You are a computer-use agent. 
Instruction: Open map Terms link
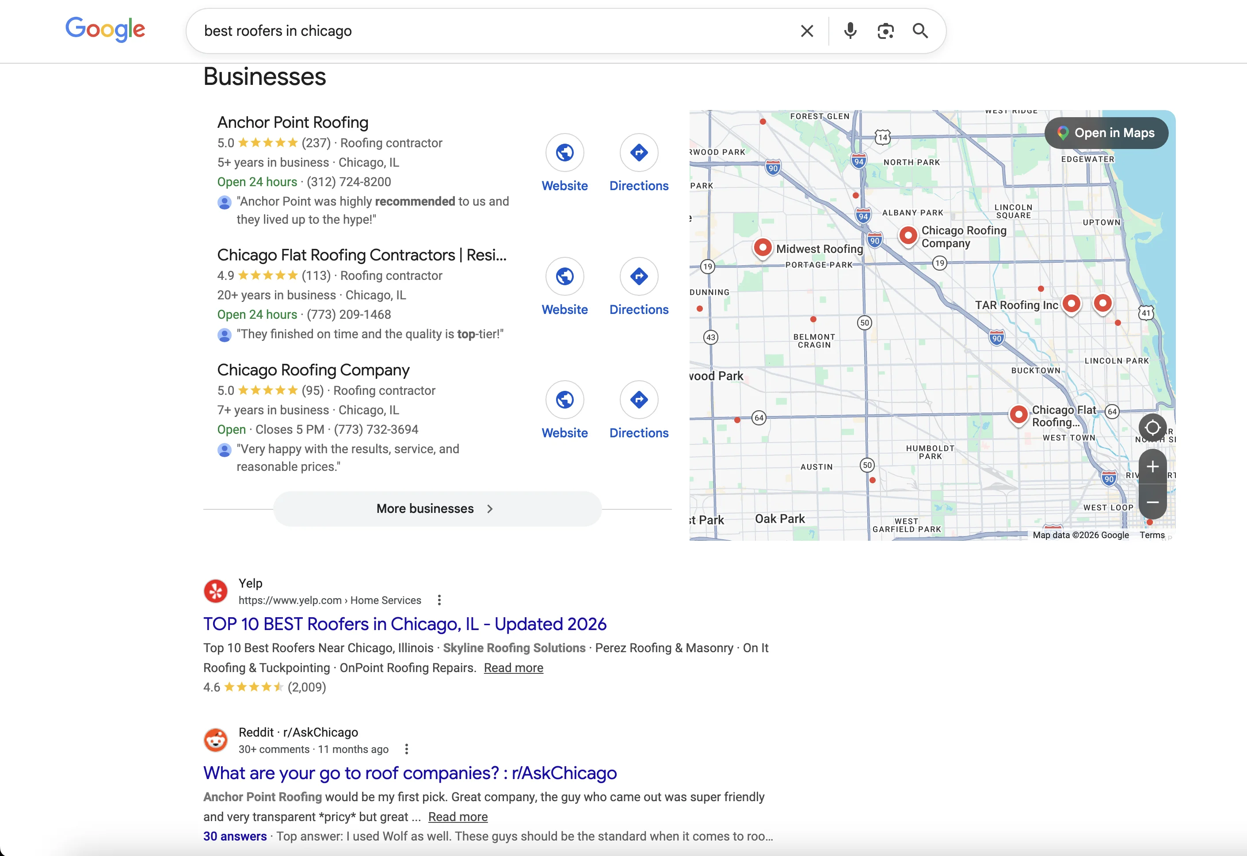pos(1152,535)
